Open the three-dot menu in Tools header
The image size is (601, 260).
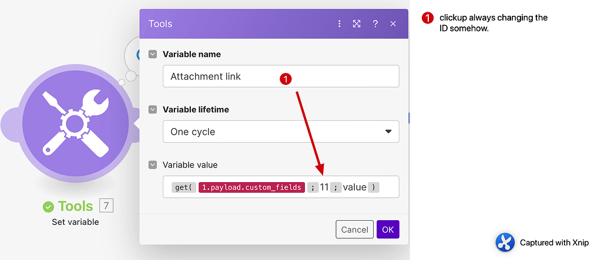[x=340, y=24]
